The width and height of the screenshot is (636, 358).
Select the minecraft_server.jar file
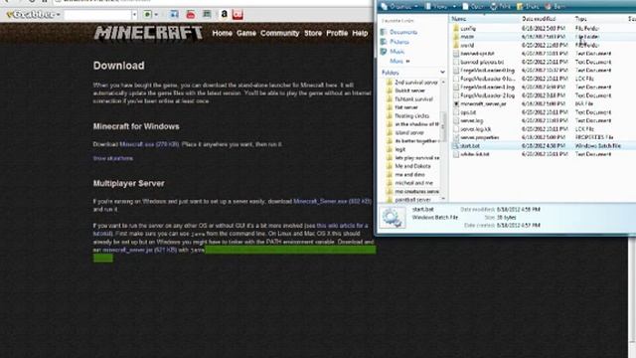coord(480,103)
